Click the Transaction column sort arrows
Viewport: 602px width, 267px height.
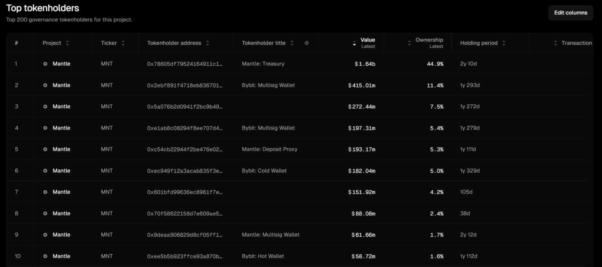pyautogui.click(x=555, y=43)
